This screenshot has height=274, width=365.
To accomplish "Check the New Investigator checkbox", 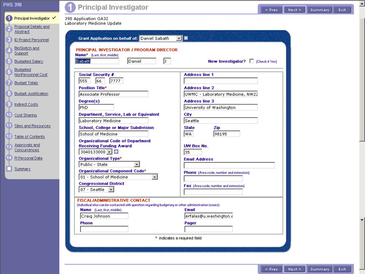I will coord(252,61).
